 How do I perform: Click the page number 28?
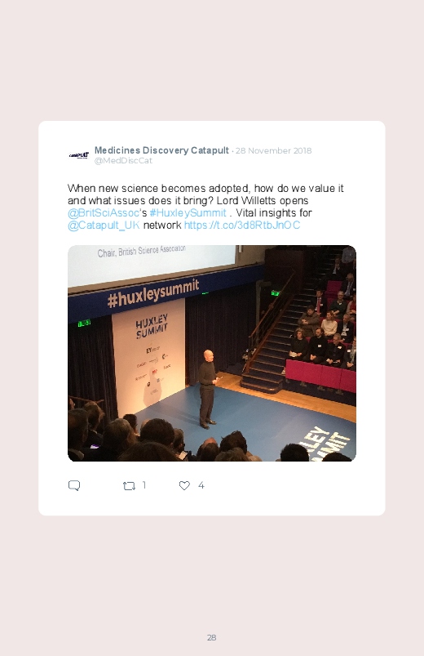point(212,637)
